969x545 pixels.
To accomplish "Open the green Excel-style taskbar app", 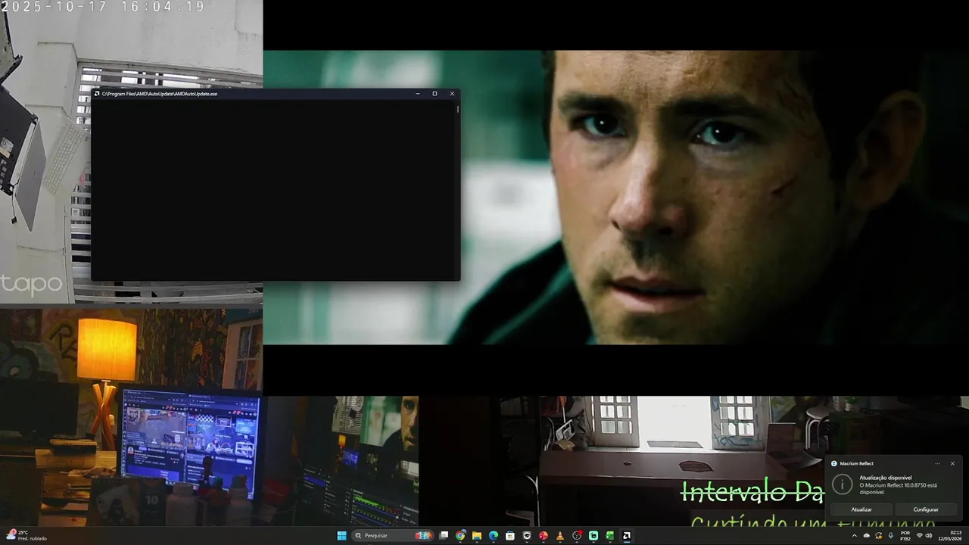I will click(x=609, y=536).
